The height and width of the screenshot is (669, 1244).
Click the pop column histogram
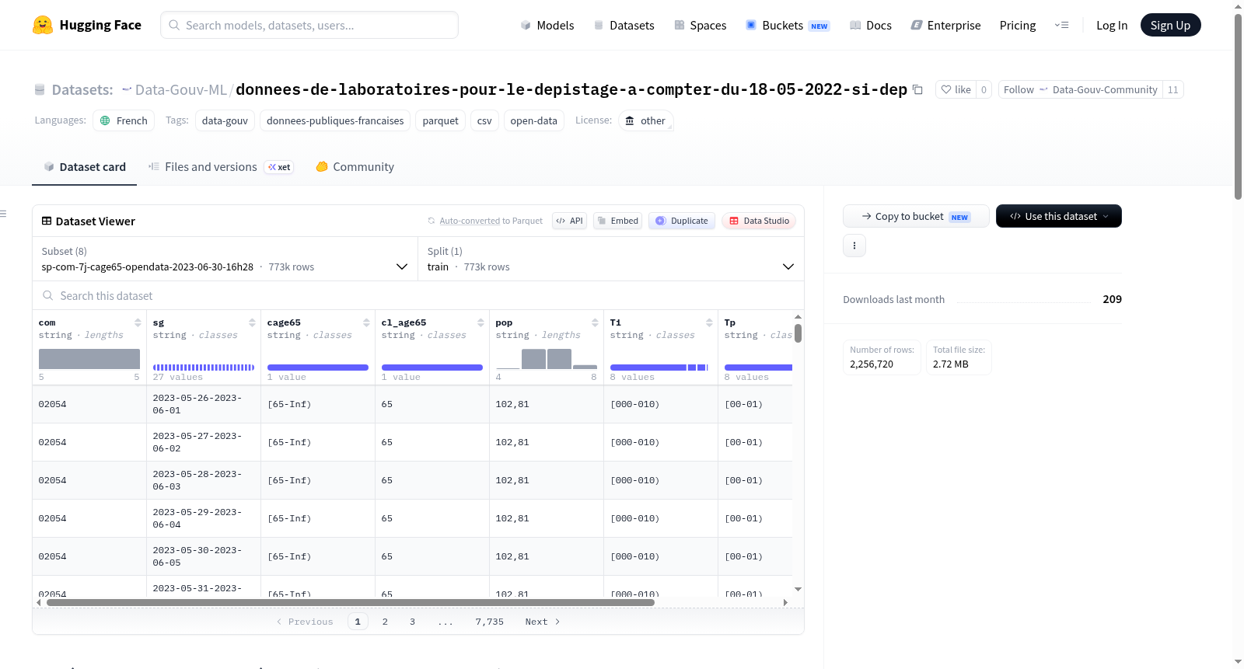pos(547,359)
